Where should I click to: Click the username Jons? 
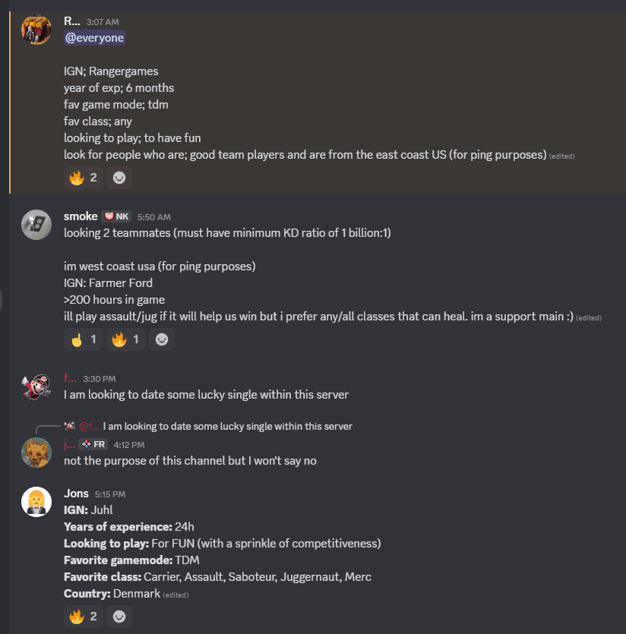pyautogui.click(x=76, y=493)
